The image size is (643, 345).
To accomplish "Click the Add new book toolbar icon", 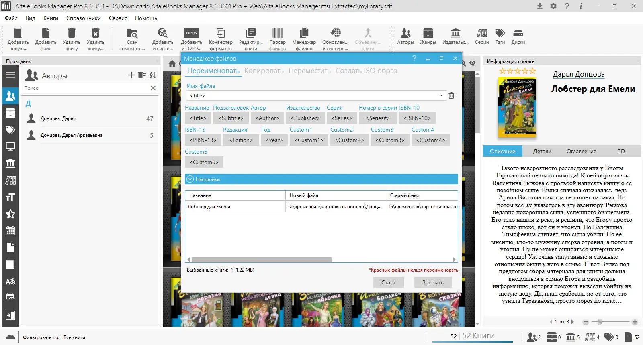I will click(x=18, y=33).
